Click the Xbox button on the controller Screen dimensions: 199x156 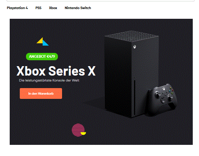pos(164,89)
